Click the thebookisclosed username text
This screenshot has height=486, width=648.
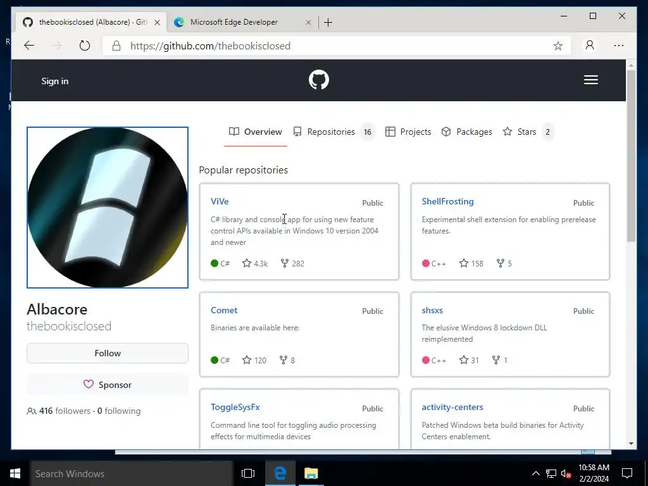pyautogui.click(x=69, y=326)
